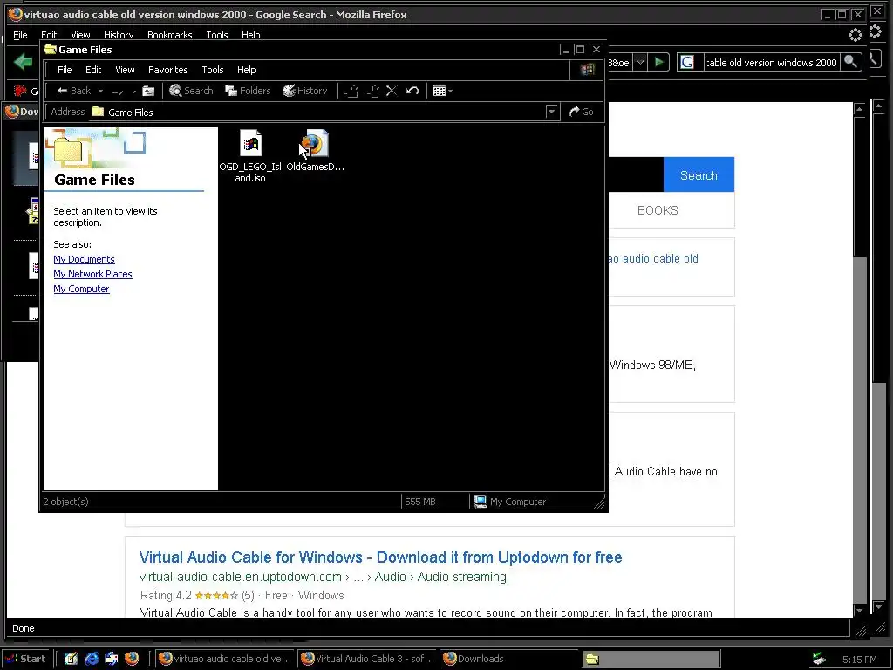Open Search pane in Game Files window
893x670 pixels.
(x=191, y=91)
